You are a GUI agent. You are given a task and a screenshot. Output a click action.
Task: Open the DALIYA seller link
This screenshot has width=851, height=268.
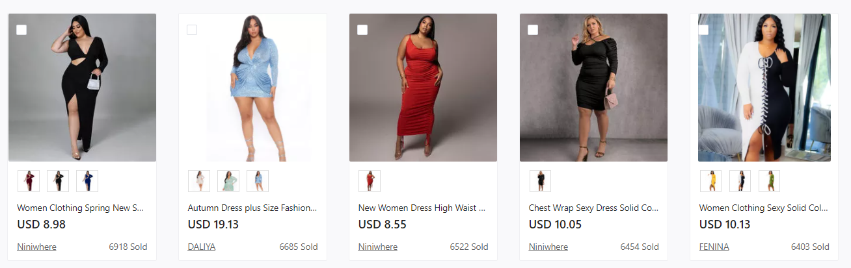click(202, 247)
